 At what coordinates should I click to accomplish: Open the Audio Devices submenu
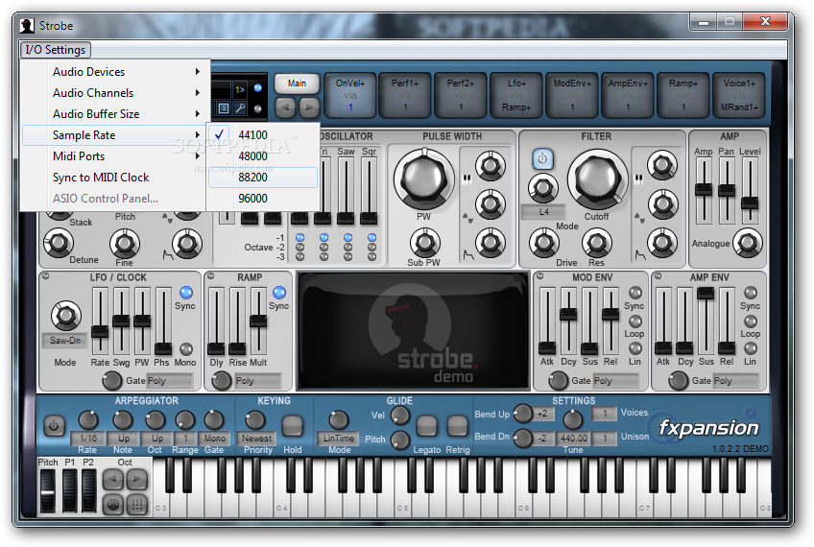(x=113, y=72)
